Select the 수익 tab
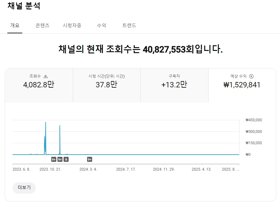Image resolution: width=280 pixels, height=203 pixels. [x=102, y=25]
